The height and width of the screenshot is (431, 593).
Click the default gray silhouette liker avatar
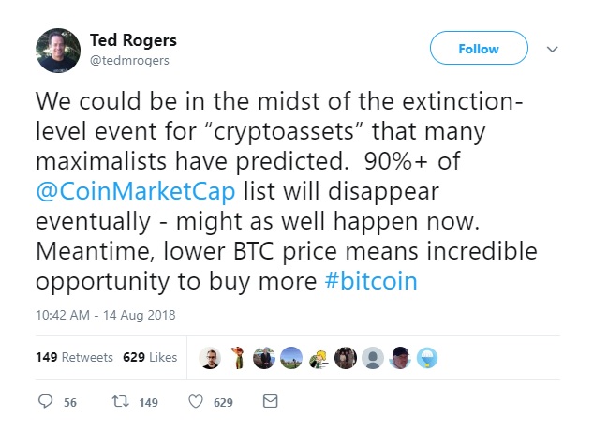pos(372,358)
